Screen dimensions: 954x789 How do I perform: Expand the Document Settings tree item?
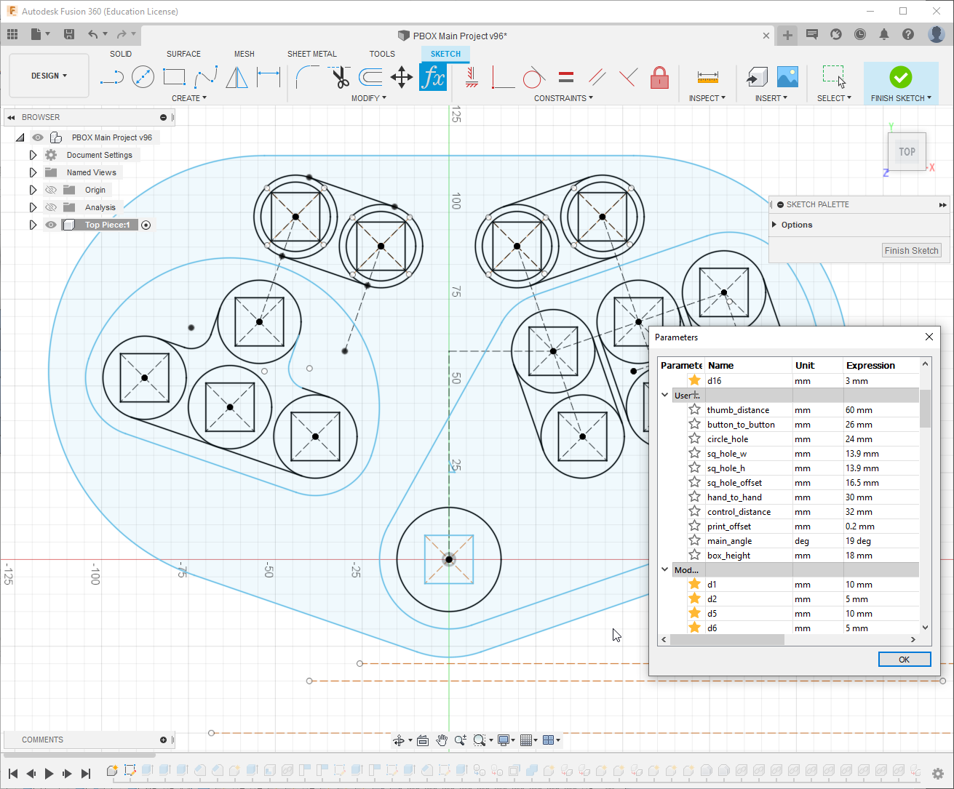point(33,154)
